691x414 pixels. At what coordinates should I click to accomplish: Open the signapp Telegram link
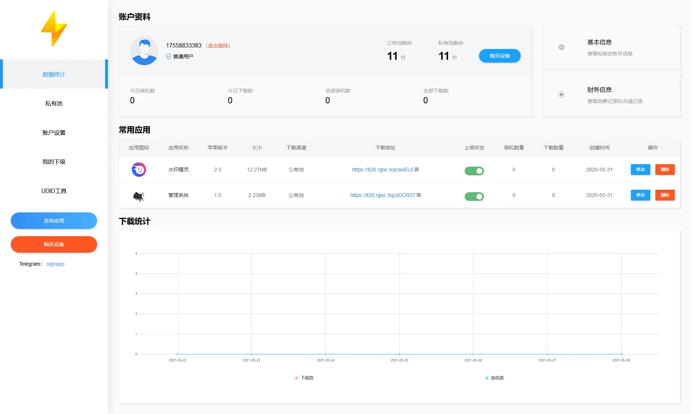[55, 264]
